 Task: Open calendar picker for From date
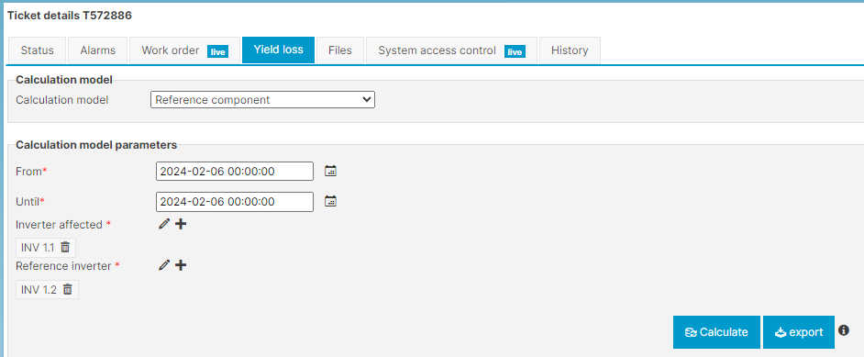[330, 171]
